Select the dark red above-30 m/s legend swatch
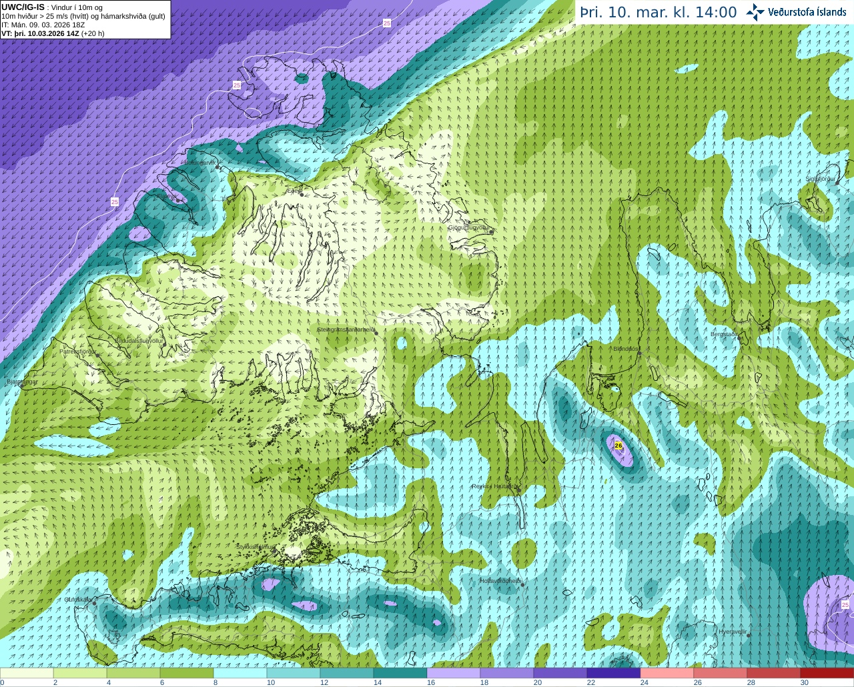 [x=827, y=673]
